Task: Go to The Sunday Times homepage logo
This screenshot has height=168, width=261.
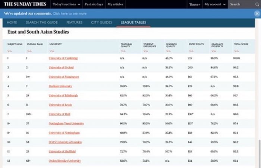Action: click(25, 4)
